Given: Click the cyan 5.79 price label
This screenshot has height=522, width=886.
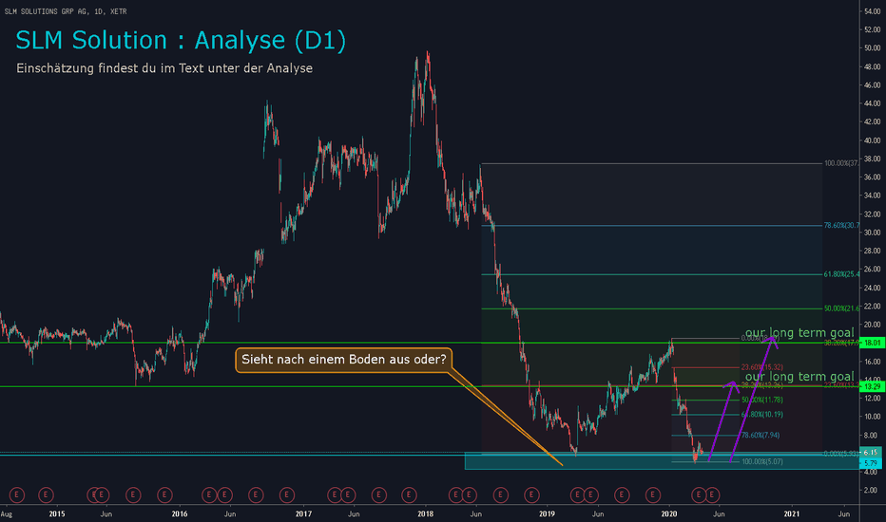Looking at the screenshot, I should coord(871,463).
